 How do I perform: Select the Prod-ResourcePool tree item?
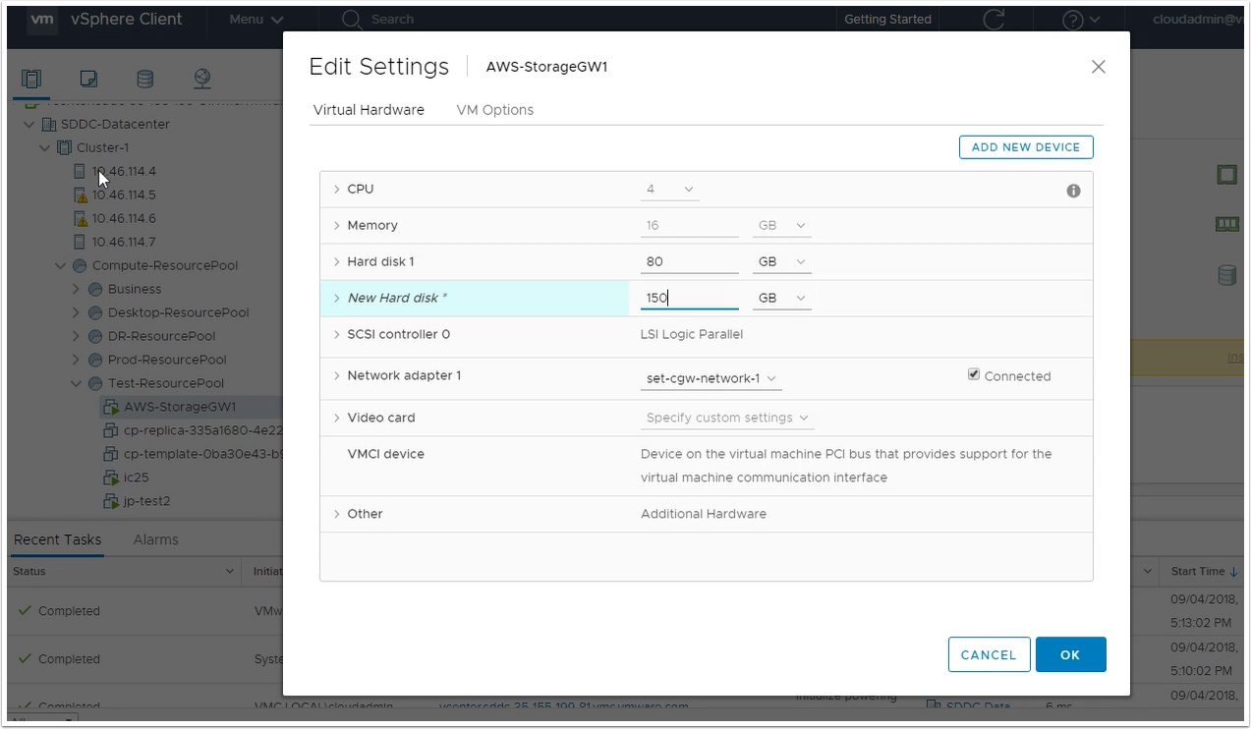click(x=167, y=360)
